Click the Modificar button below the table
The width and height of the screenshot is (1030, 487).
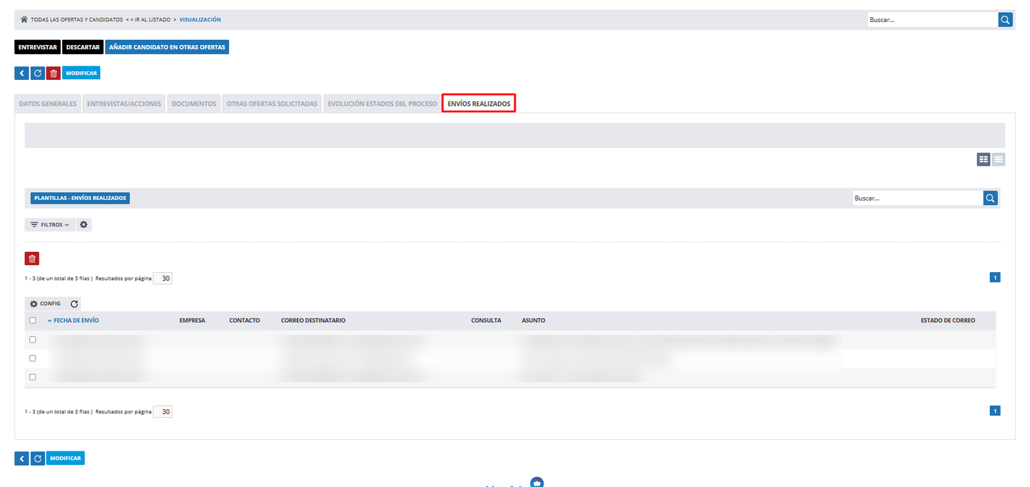pyautogui.click(x=66, y=458)
